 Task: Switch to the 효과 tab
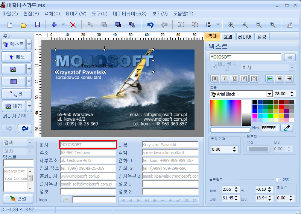[228, 36]
